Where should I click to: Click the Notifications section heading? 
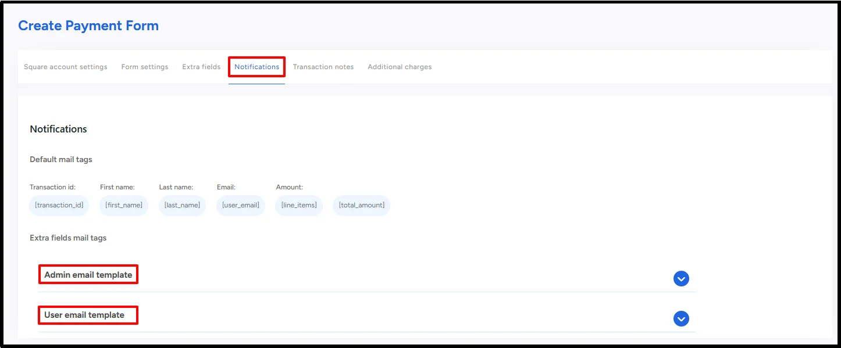click(58, 129)
